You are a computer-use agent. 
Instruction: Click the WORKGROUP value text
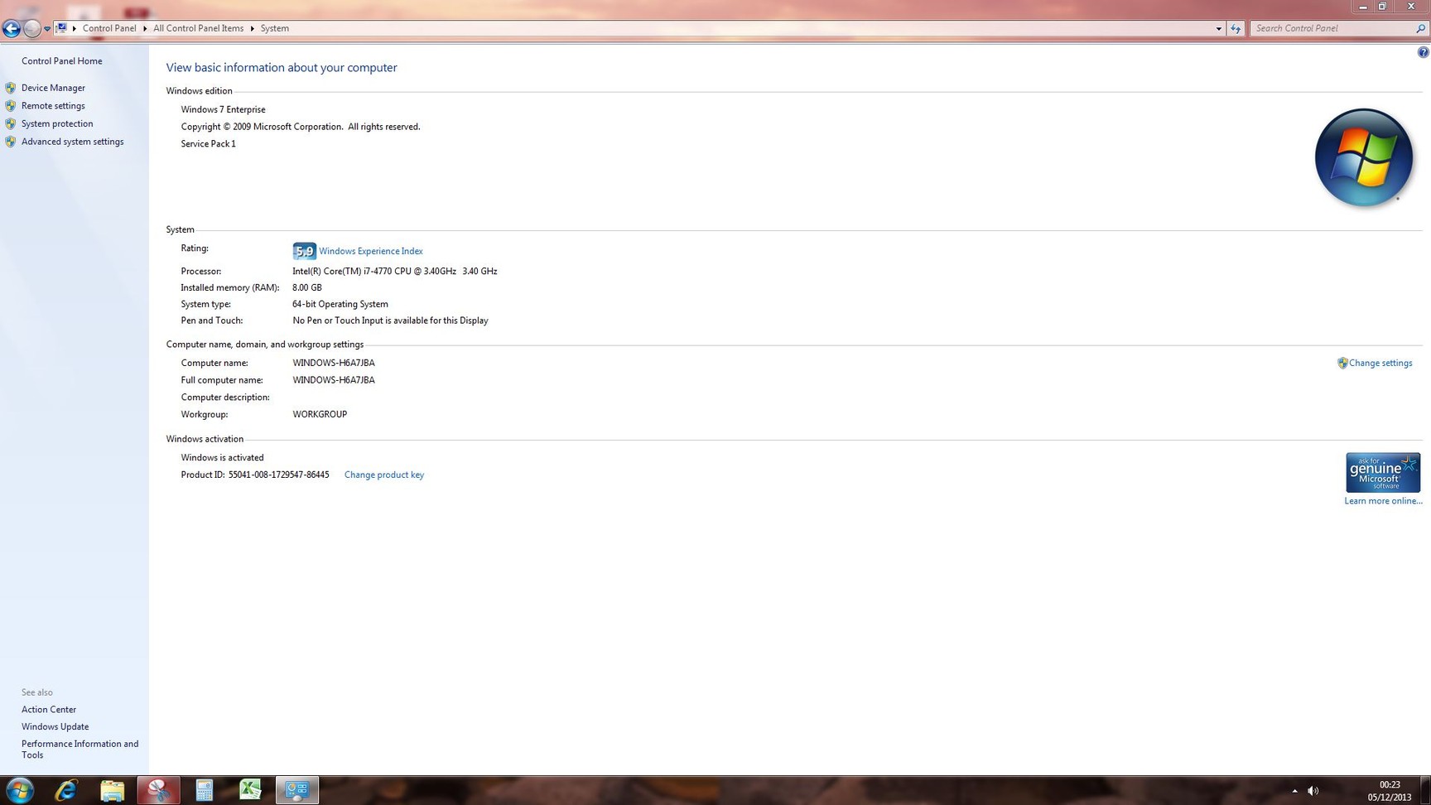[320, 414]
